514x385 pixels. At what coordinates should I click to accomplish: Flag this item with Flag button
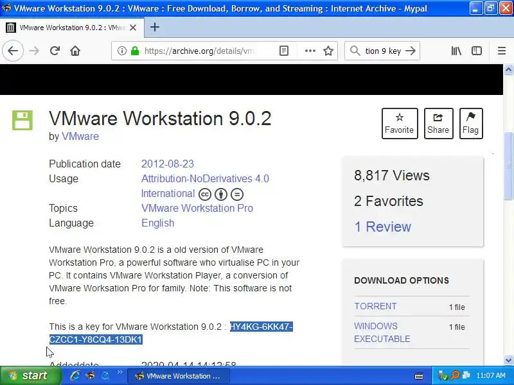[x=471, y=123]
